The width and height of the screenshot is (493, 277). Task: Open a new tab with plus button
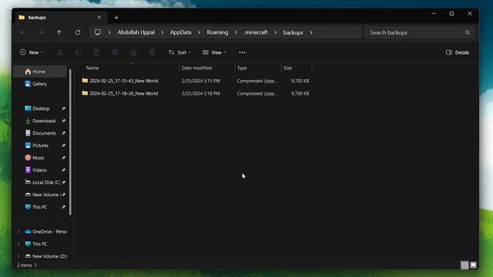(x=116, y=18)
